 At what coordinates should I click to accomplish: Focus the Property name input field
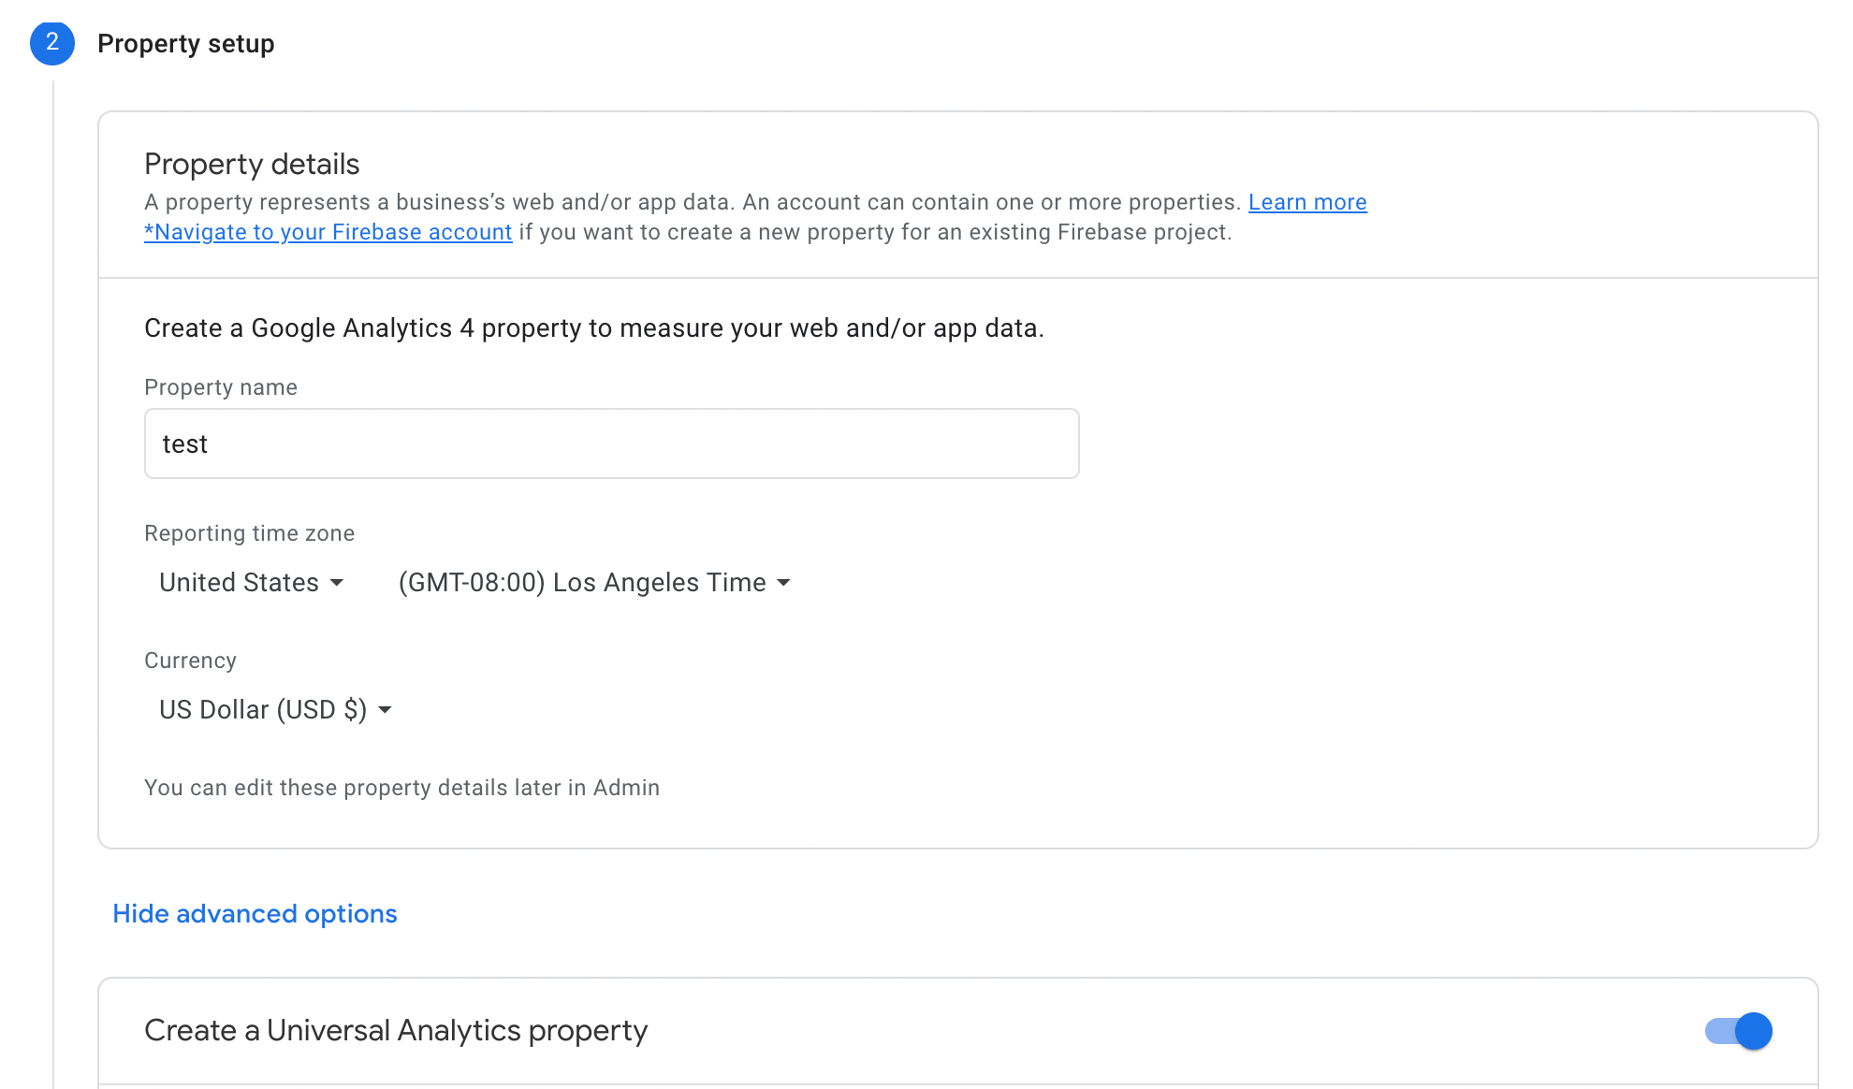612,443
